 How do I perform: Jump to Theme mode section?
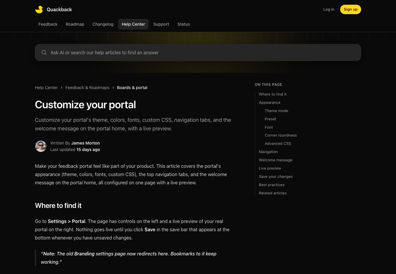(x=276, y=111)
